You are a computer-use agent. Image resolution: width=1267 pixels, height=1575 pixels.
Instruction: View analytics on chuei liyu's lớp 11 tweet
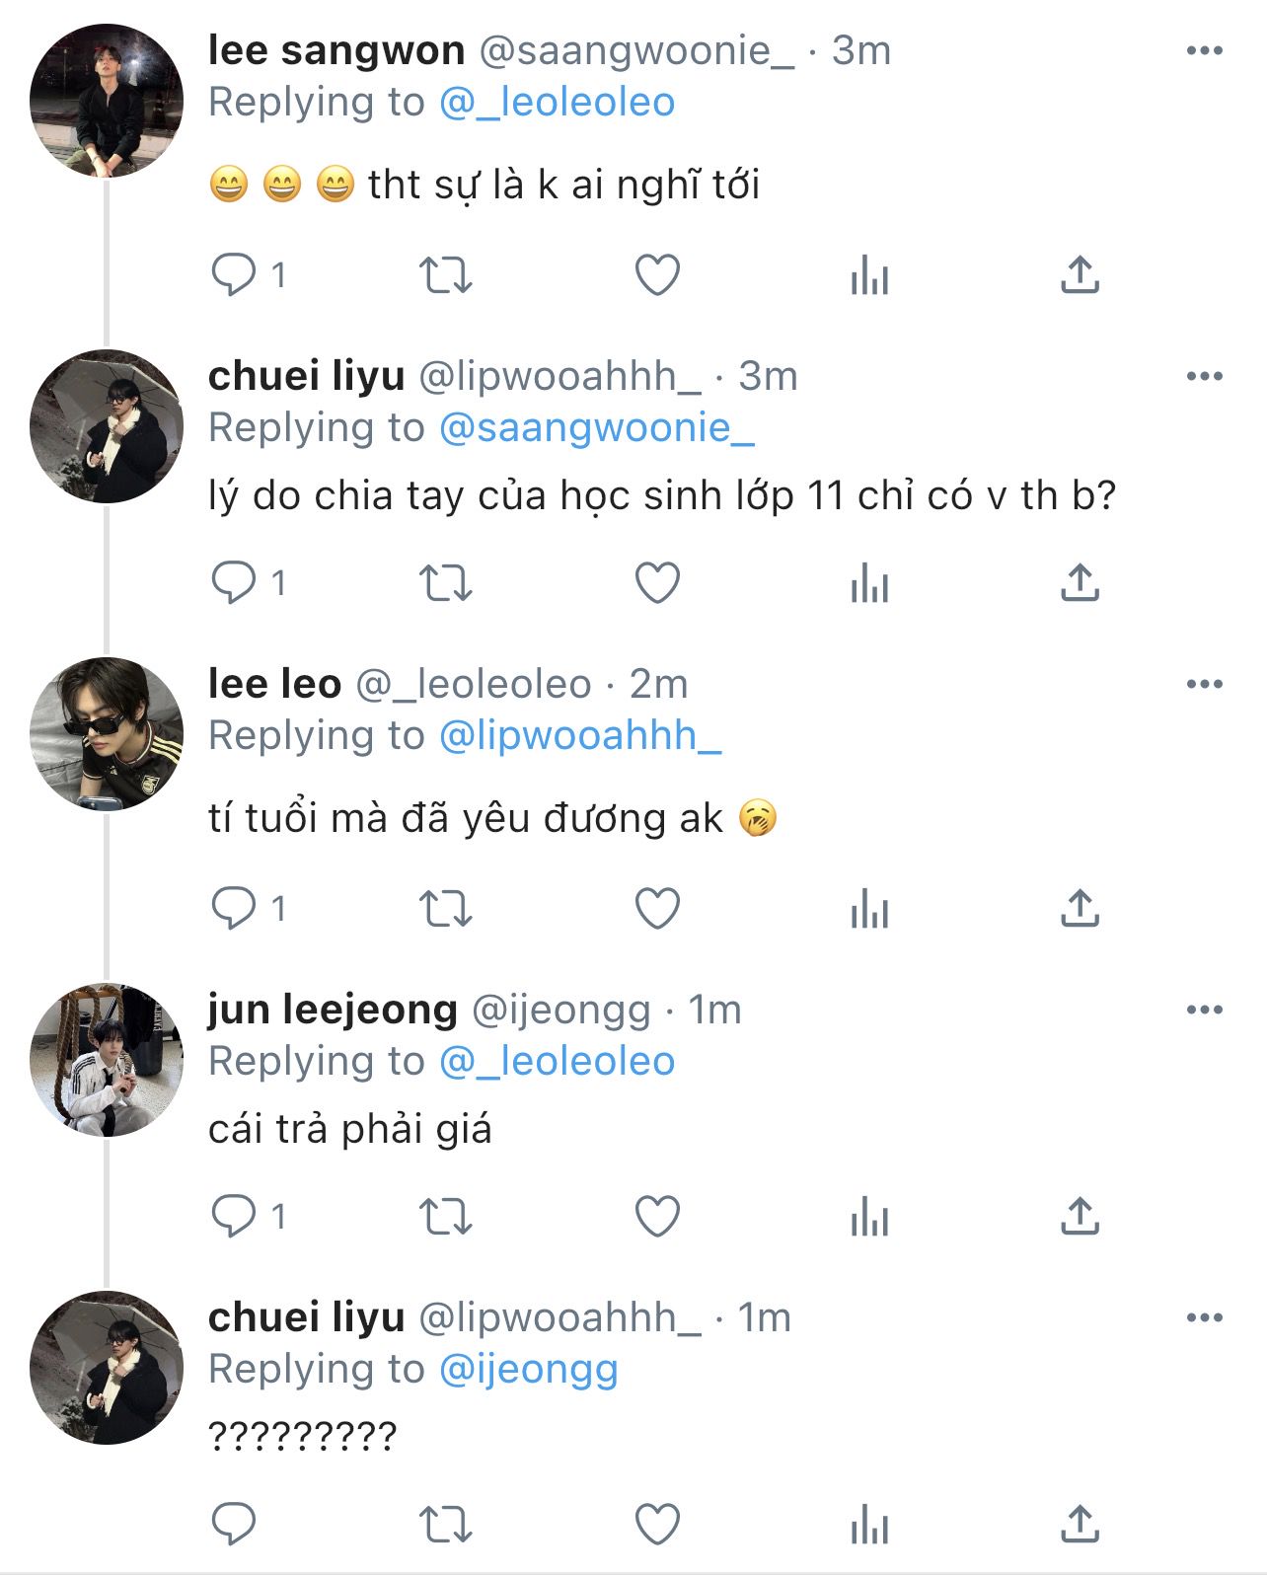(x=869, y=583)
